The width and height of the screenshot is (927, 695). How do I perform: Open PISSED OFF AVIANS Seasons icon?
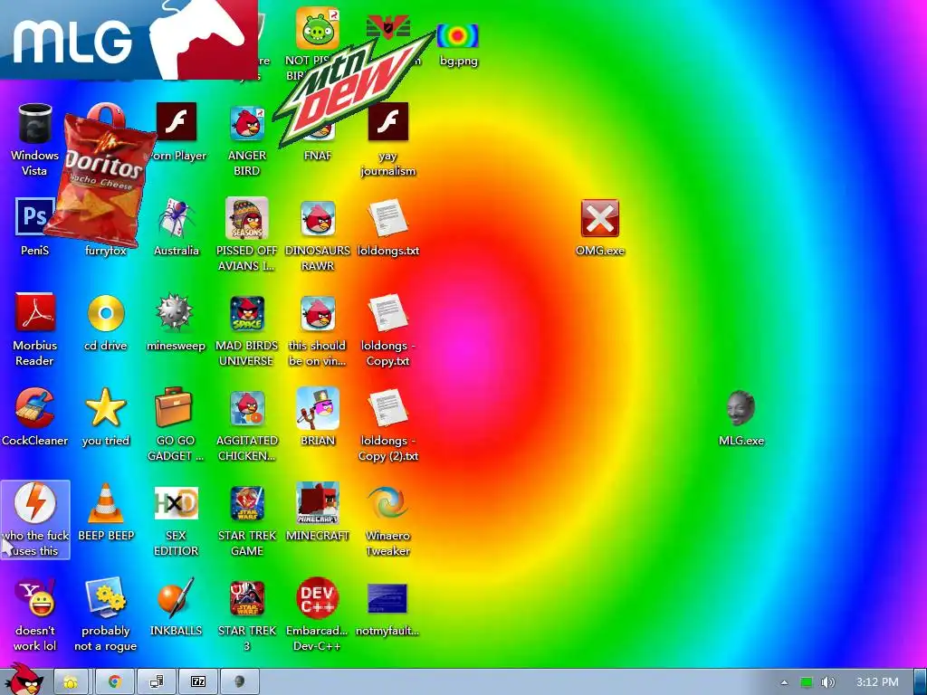coord(247,218)
